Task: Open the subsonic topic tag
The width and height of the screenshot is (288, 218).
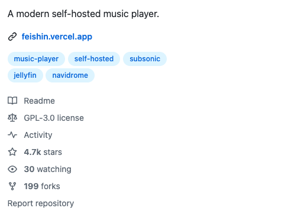Action: 145,59
